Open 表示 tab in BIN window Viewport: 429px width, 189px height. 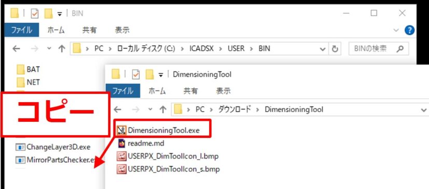point(122,30)
